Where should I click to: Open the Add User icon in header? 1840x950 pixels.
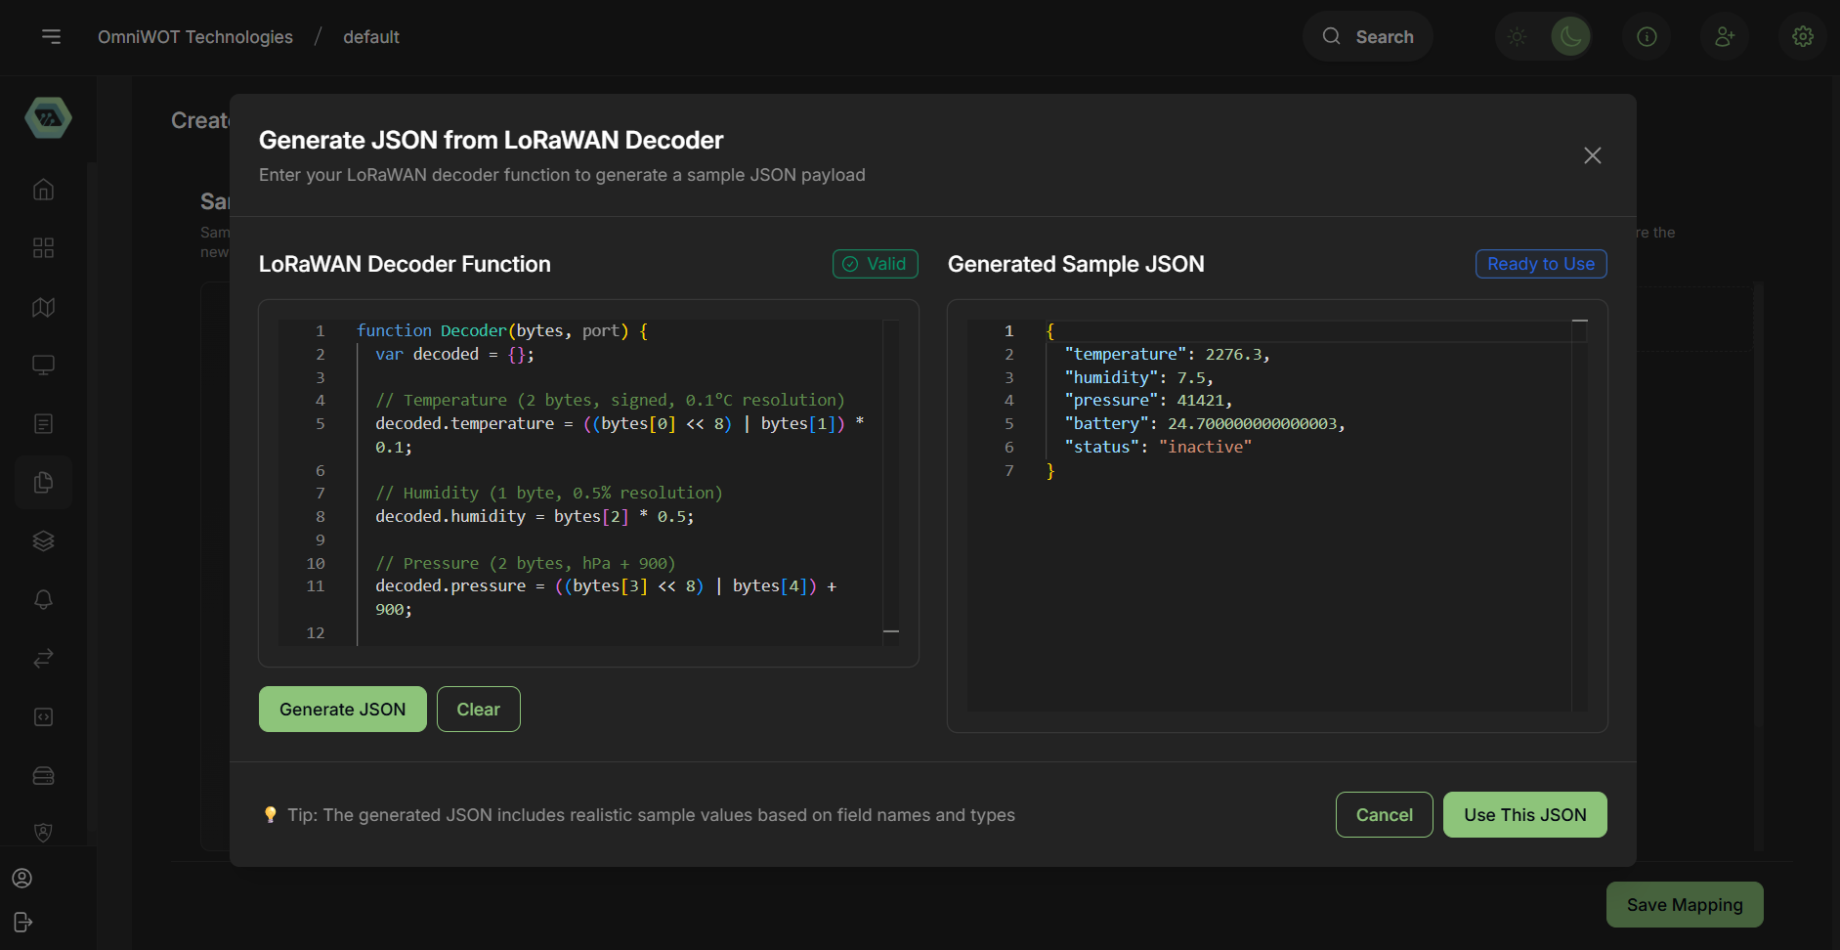point(1725,36)
